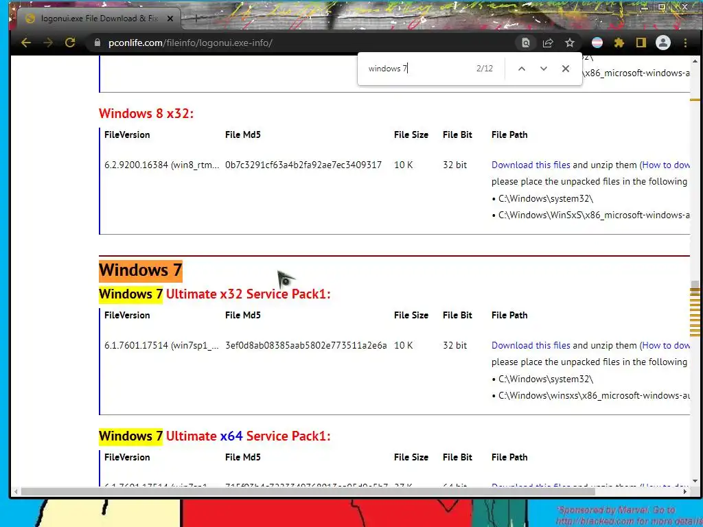Select version 6.2.9200.16384 cell

162,165
